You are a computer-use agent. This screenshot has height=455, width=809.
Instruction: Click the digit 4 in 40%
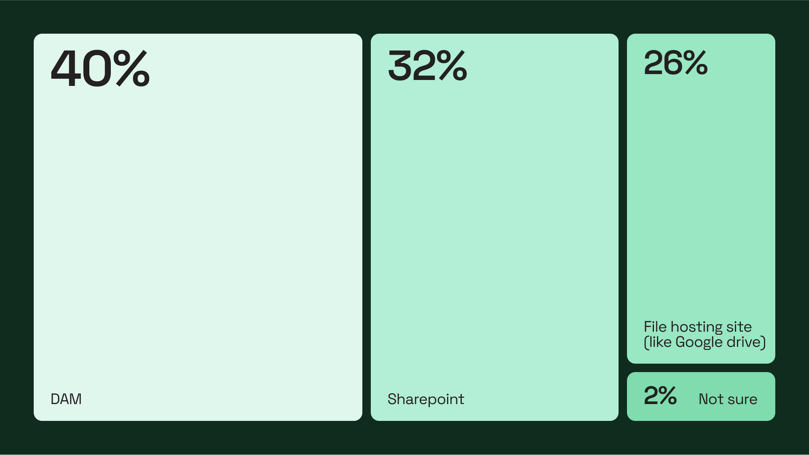click(x=64, y=68)
